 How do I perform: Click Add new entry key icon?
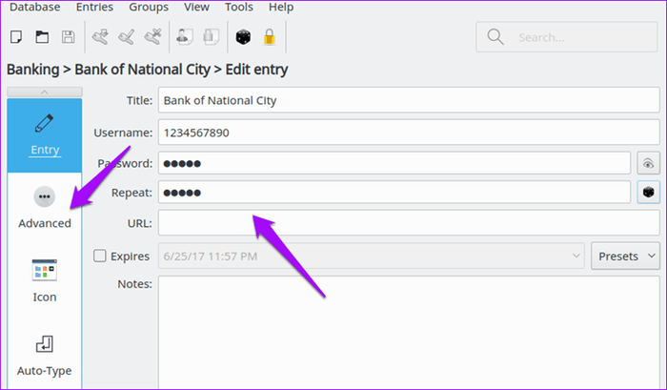(100, 37)
